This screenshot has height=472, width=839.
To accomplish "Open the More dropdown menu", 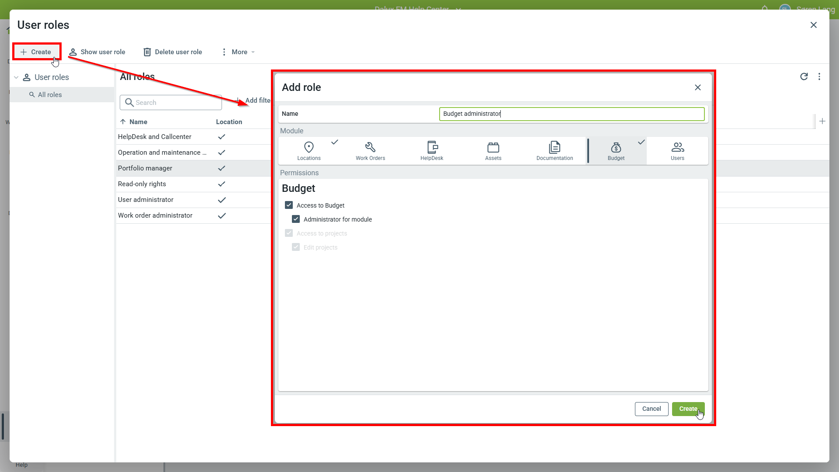I will tap(239, 52).
